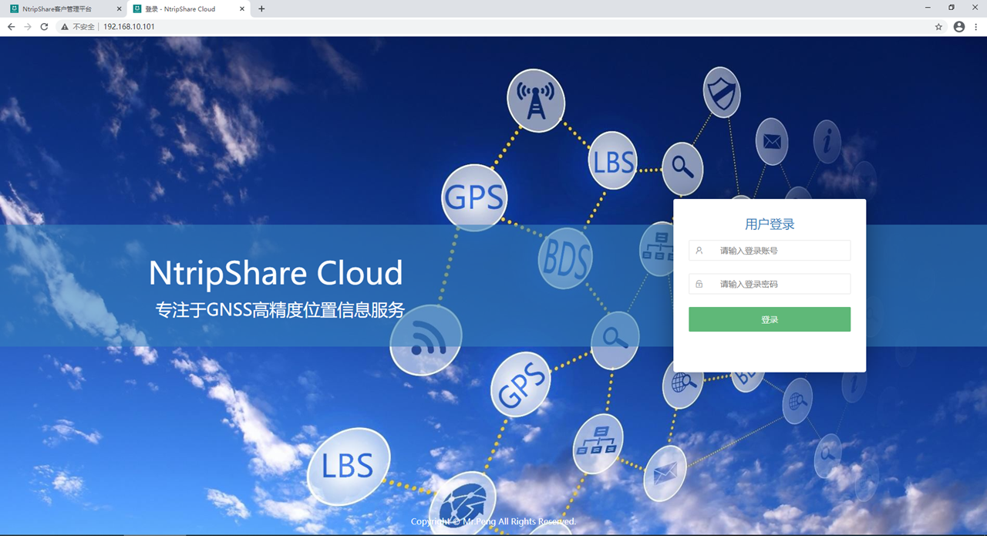Click the green 登录 login button
This screenshot has width=987, height=536.
770,319
